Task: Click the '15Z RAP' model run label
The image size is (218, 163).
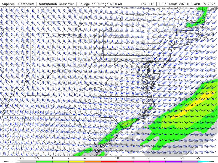Action: [x=147, y=4]
